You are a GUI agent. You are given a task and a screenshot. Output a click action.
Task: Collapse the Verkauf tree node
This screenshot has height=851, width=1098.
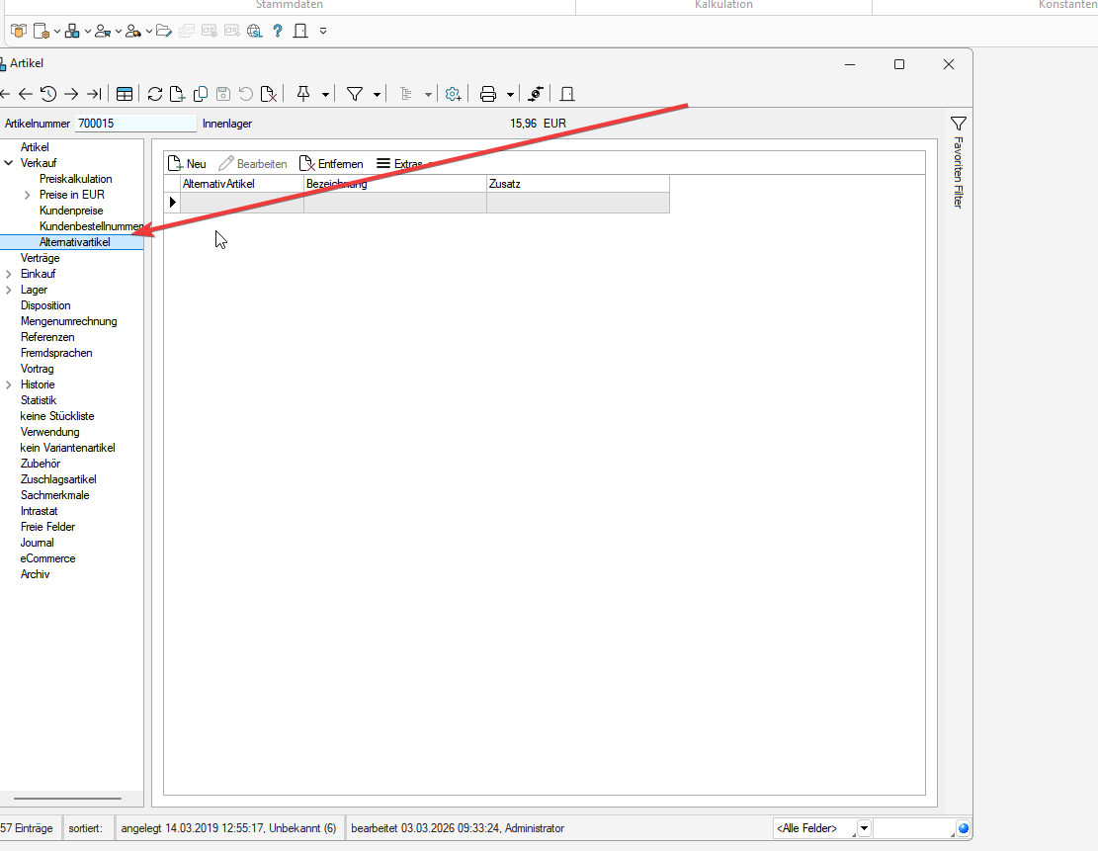9,163
